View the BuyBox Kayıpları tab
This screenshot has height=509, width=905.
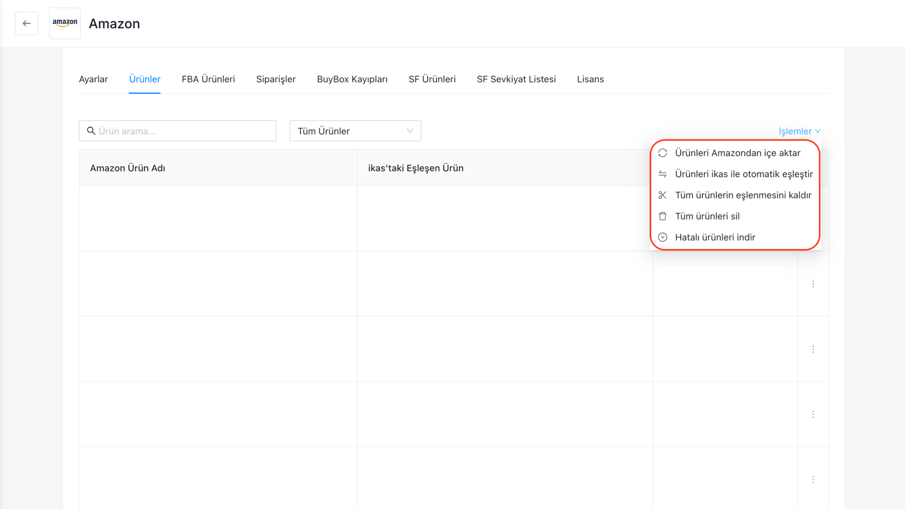coord(352,79)
